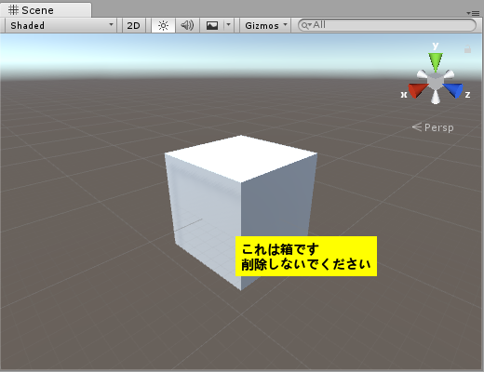The image size is (484, 372).
Task: Switch to the Scene tab
Action: [46, 10]
